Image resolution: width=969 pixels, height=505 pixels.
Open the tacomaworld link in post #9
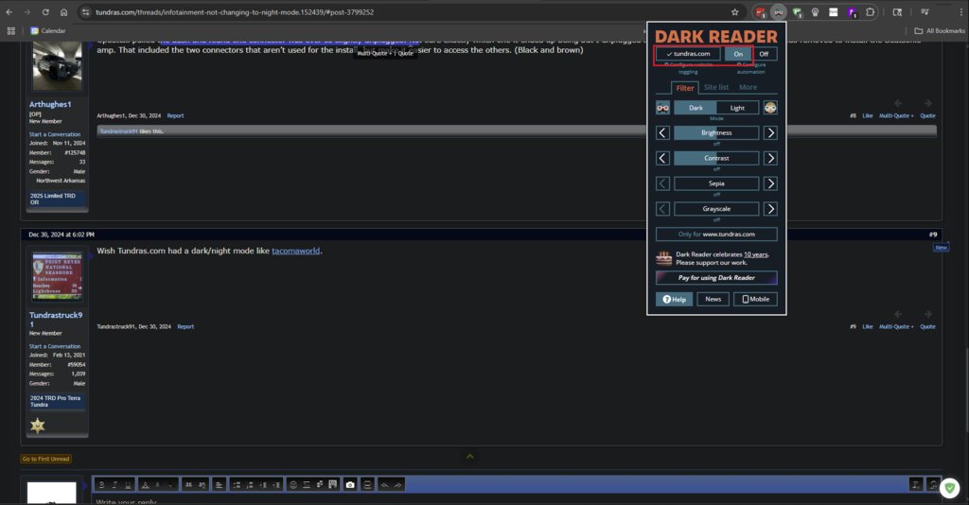coord(296,251)
